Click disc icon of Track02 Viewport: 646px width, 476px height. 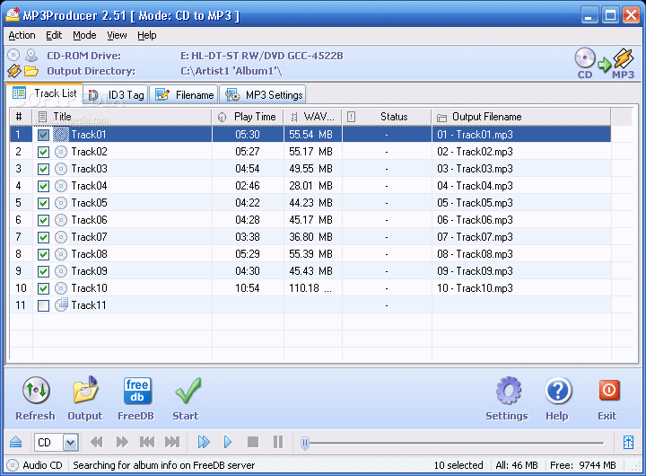(x=61, y=152)
